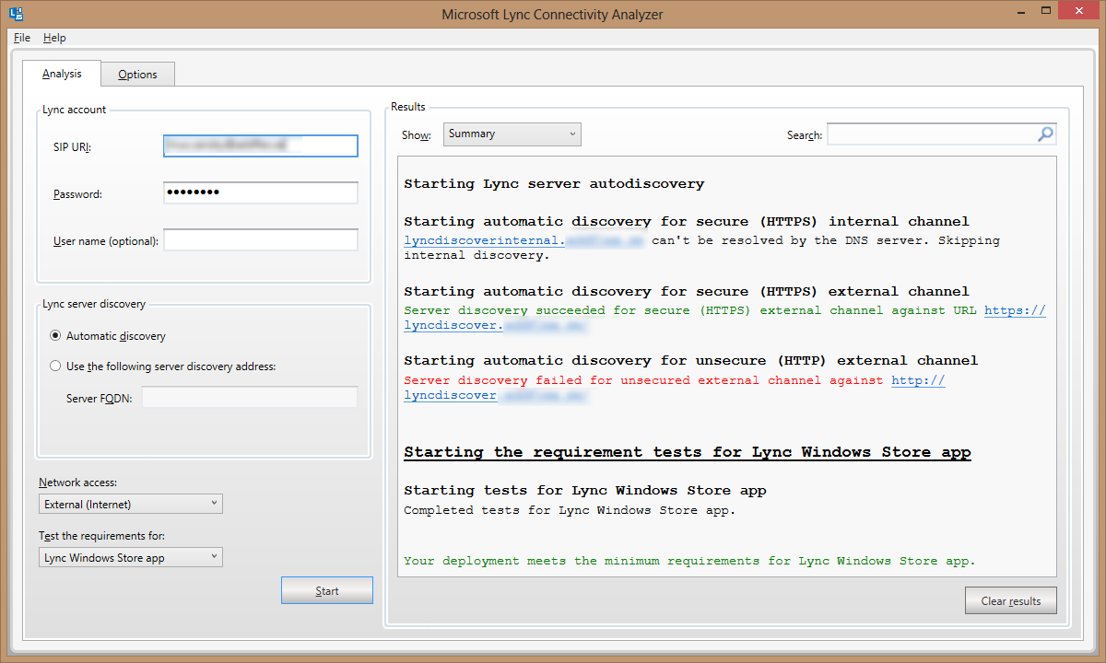
Task: Click 'Starting Lync server autodiscovery' heading
Action: click(554, 183)
